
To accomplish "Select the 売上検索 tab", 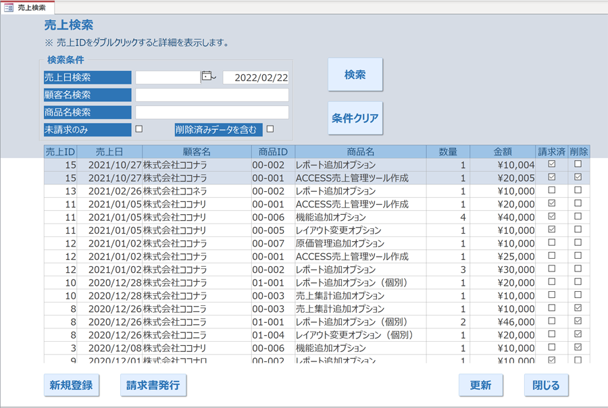I will pyautogui.click(x=28, y=7).
